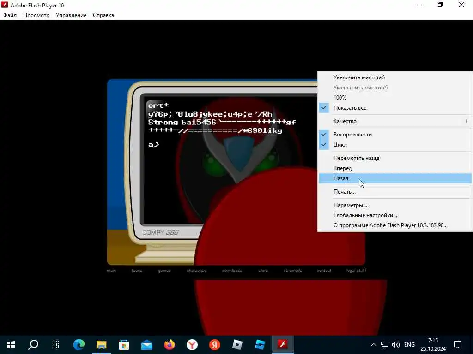Open the clock showing 7:15
The width and height of the screenshot is (473, 354).
click(x=433, y=345)
